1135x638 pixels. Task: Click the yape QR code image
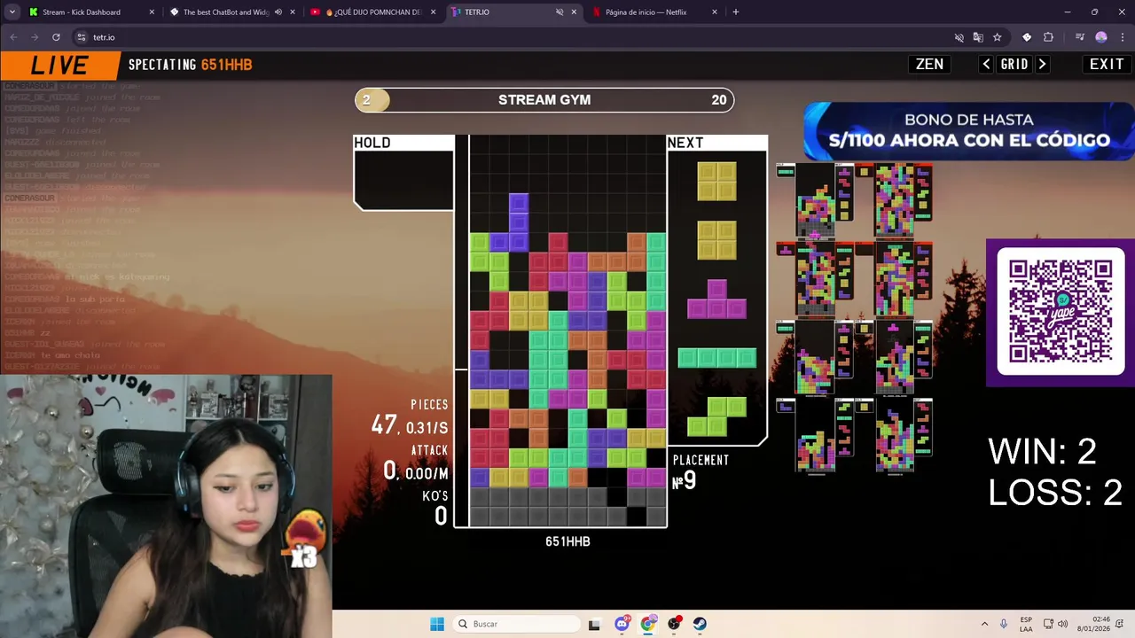[1061, 312]
